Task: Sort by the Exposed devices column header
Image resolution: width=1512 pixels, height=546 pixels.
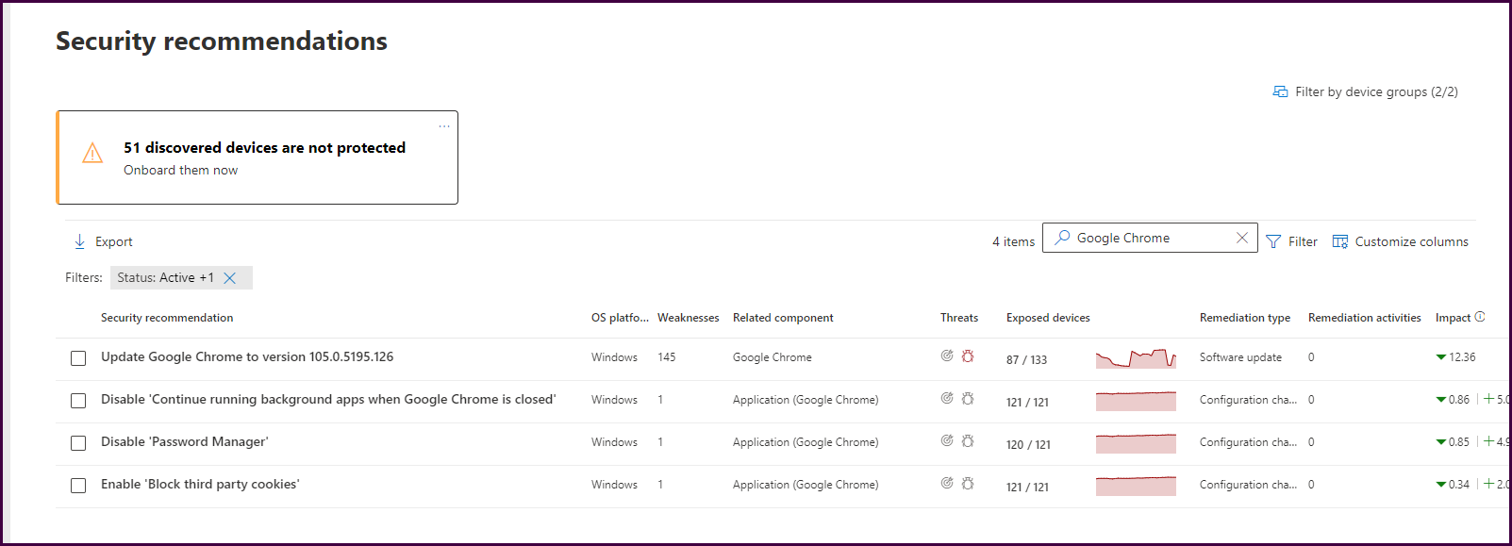Action: click(x=1048, y=318)
